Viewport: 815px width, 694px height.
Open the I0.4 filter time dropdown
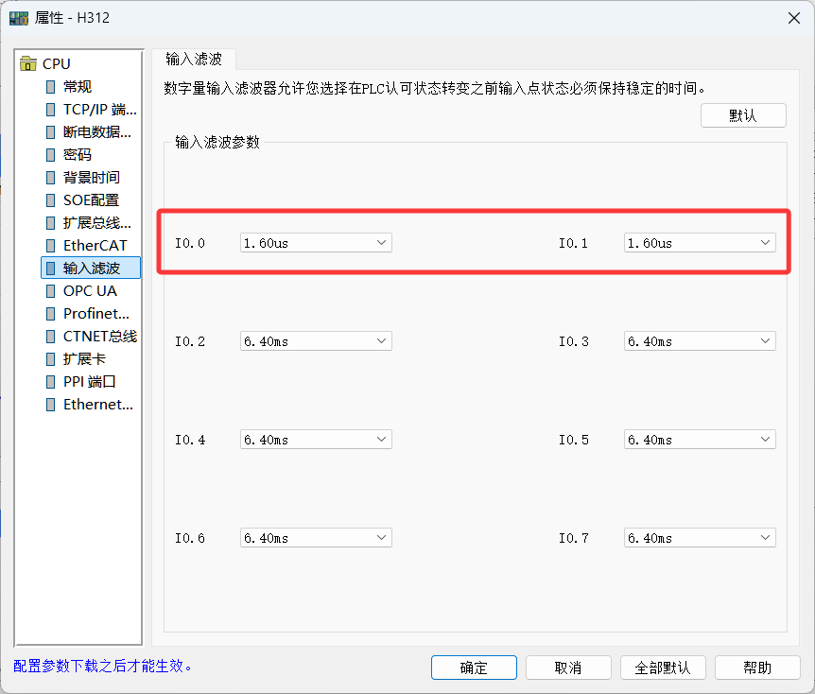tap(316, 440)
